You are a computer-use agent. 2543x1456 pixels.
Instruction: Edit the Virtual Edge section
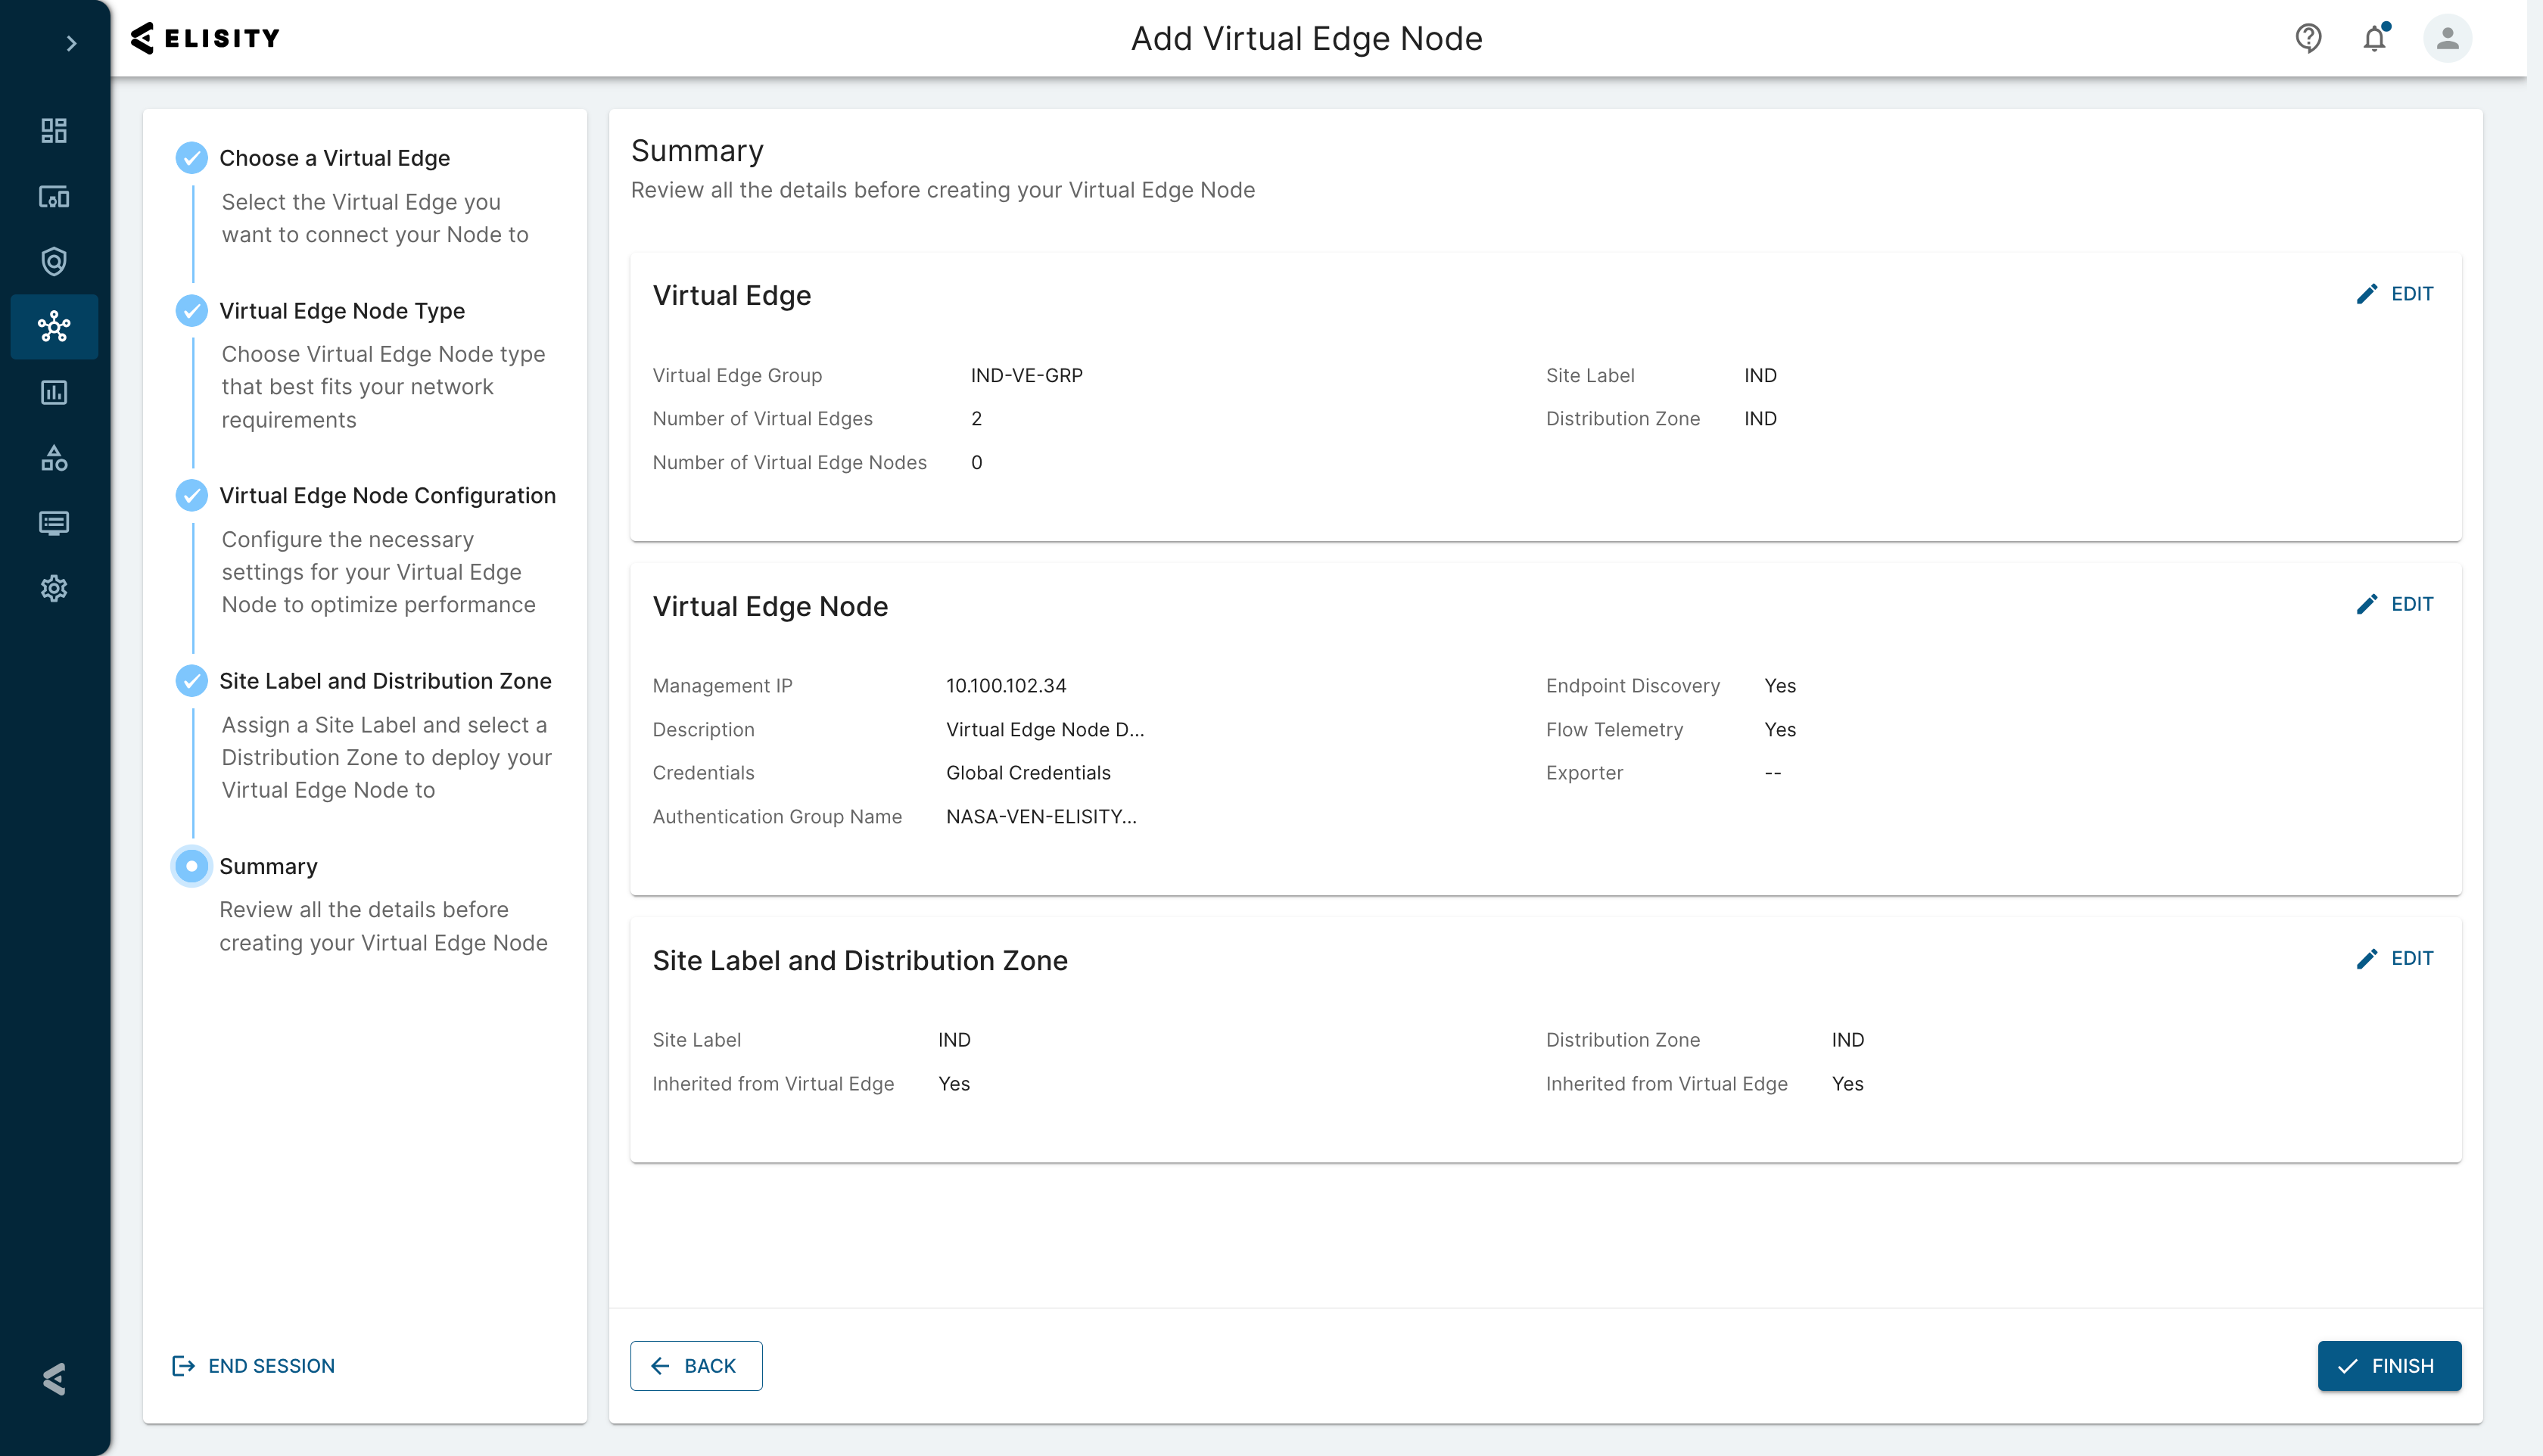pyautogui.click(x=2395, y=294)
